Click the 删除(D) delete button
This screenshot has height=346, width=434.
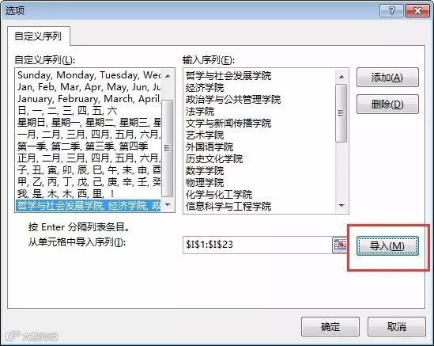tap(387, 105)
